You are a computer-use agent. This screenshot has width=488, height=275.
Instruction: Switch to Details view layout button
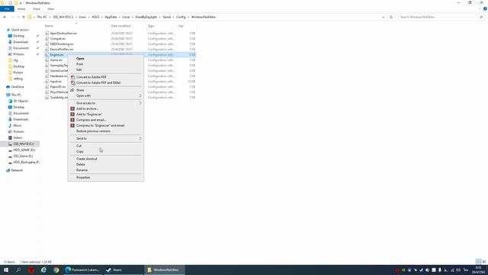click(478, 261)
